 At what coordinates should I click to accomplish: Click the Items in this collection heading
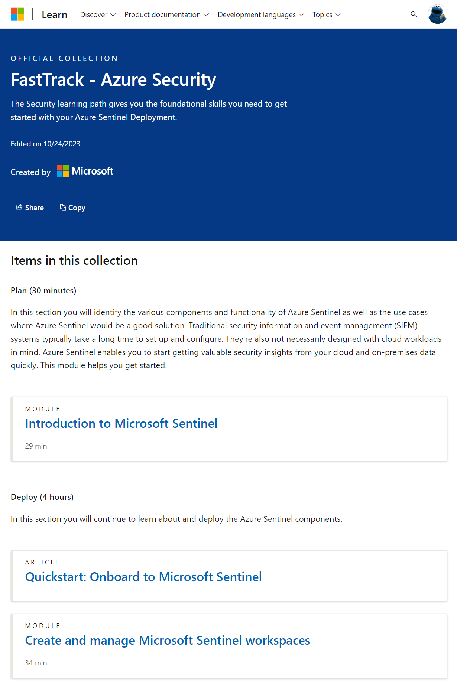click(74, 261)
